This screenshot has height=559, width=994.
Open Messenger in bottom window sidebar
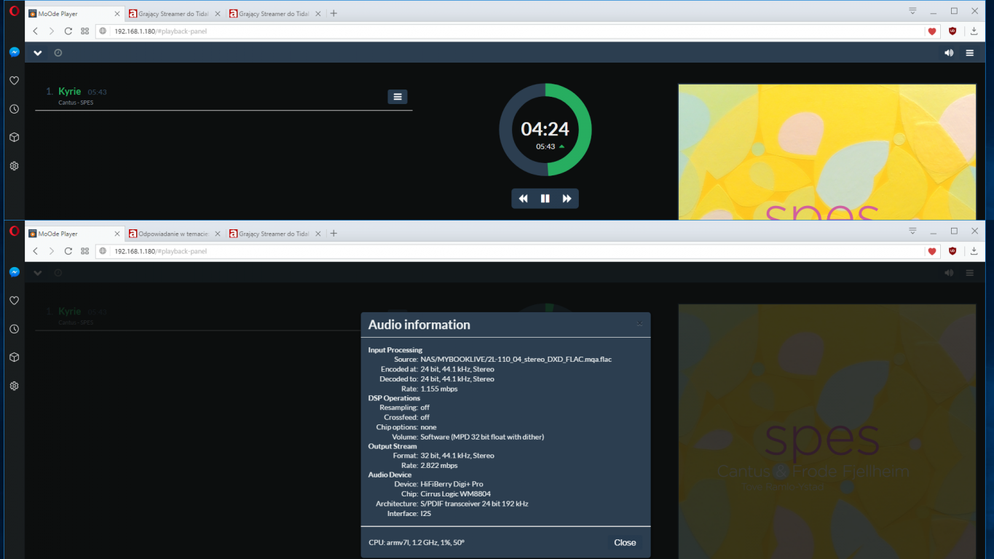click(x=14, y=272)
